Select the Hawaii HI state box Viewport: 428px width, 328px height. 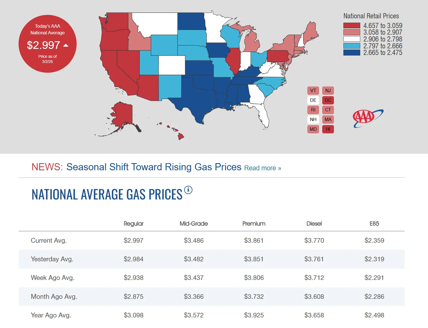(x=328, y=129)
